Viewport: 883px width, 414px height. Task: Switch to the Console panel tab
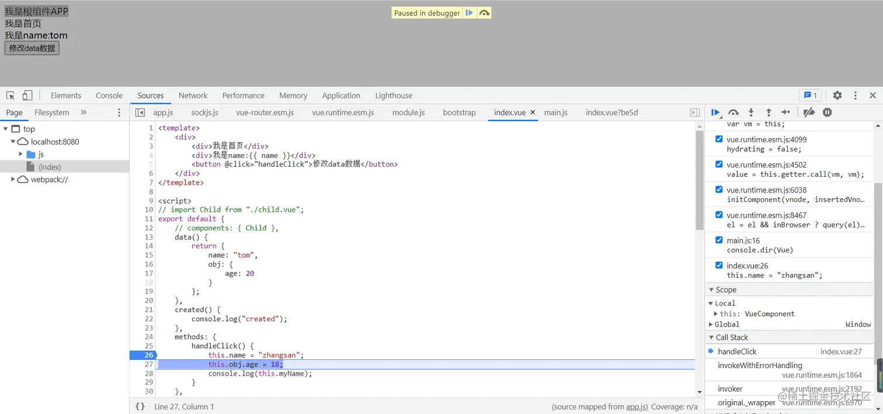pyautogui.click(x=109, y=96)
